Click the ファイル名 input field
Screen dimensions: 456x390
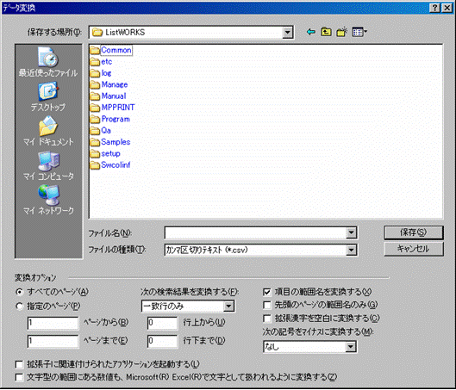[x=255, y=232]
